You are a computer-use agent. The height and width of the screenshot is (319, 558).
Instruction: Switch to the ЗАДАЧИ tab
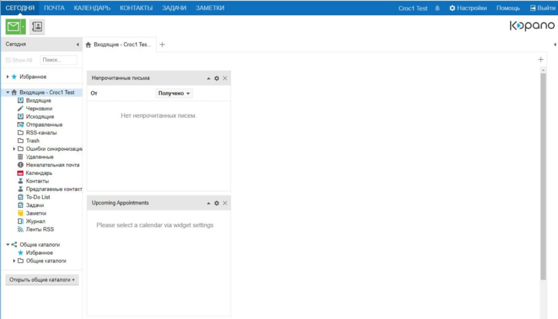(x=174, y=8)
